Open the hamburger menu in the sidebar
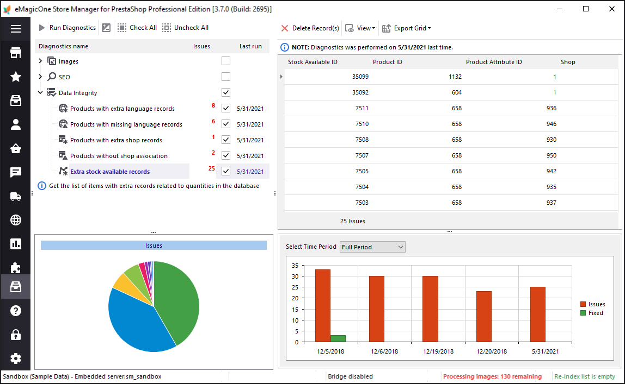The height and width of the screenshot is (384, 625). pos(16,29)
